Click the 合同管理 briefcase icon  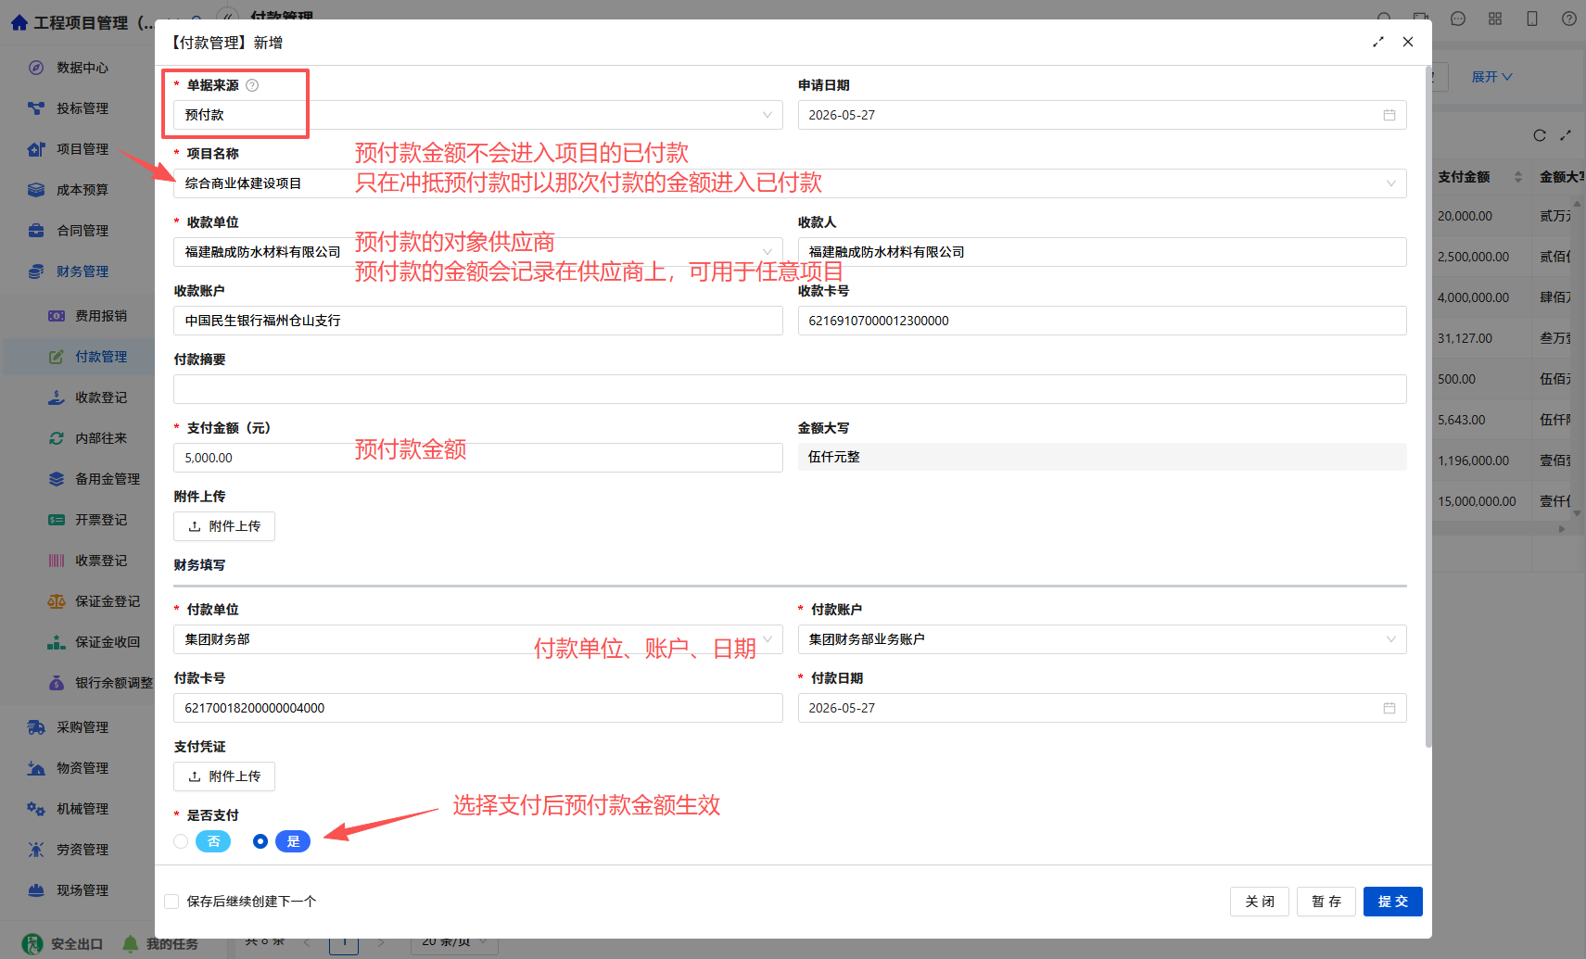[x=36, y=231]
